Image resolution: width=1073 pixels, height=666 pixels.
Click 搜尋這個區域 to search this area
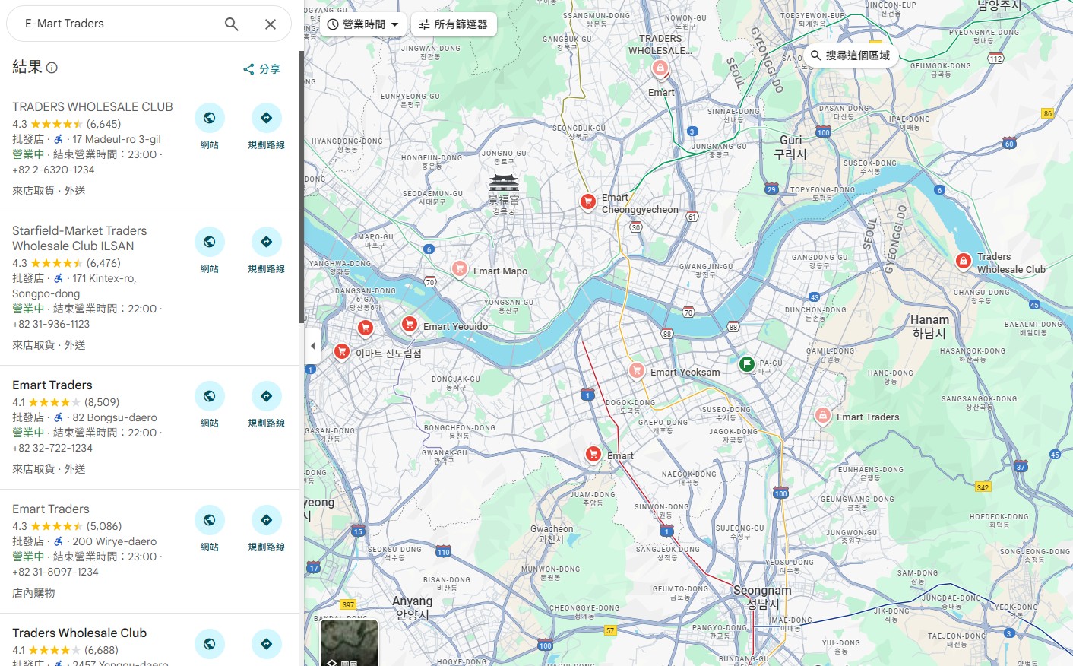852,55
